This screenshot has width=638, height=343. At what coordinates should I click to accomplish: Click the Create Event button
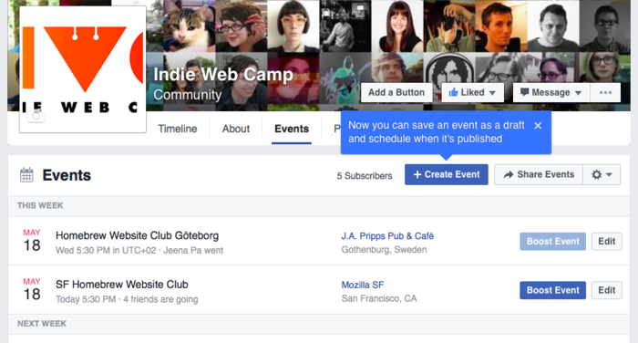[x=447, y=175]
